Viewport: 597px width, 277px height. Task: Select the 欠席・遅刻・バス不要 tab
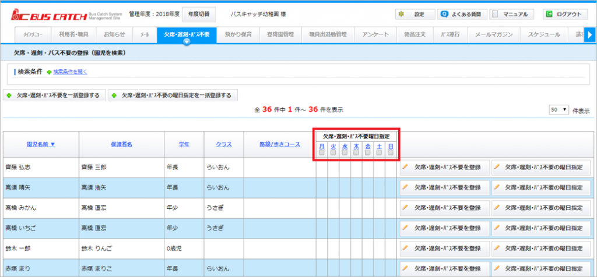click(187, 34)
